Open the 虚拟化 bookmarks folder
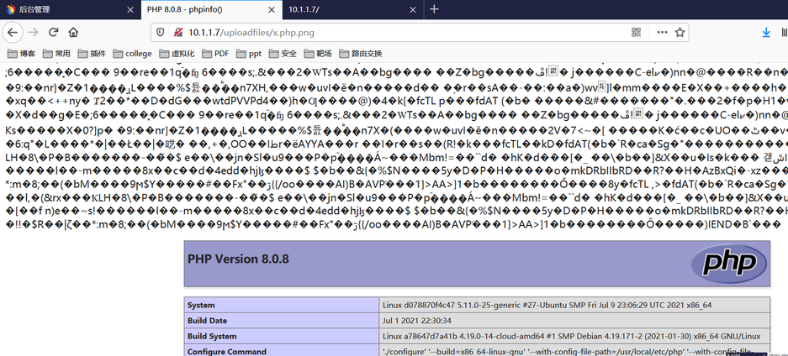Viewport: 788px width, 356px height. click(177, 54)
